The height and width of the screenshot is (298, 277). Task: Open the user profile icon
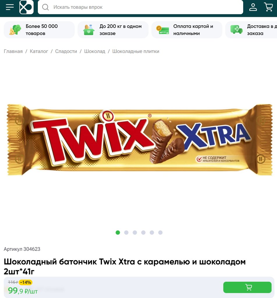point(253,7)
